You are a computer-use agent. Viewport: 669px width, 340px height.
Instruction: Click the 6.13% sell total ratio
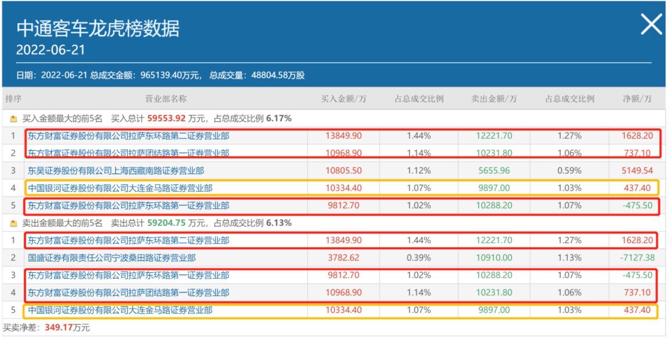point(279,223)
